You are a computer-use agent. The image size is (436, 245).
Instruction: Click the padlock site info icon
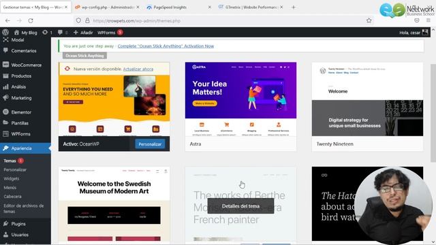pos(87,20)
